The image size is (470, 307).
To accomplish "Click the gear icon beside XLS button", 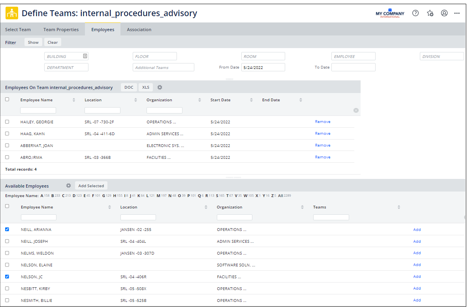I will [x=160, y=87].
